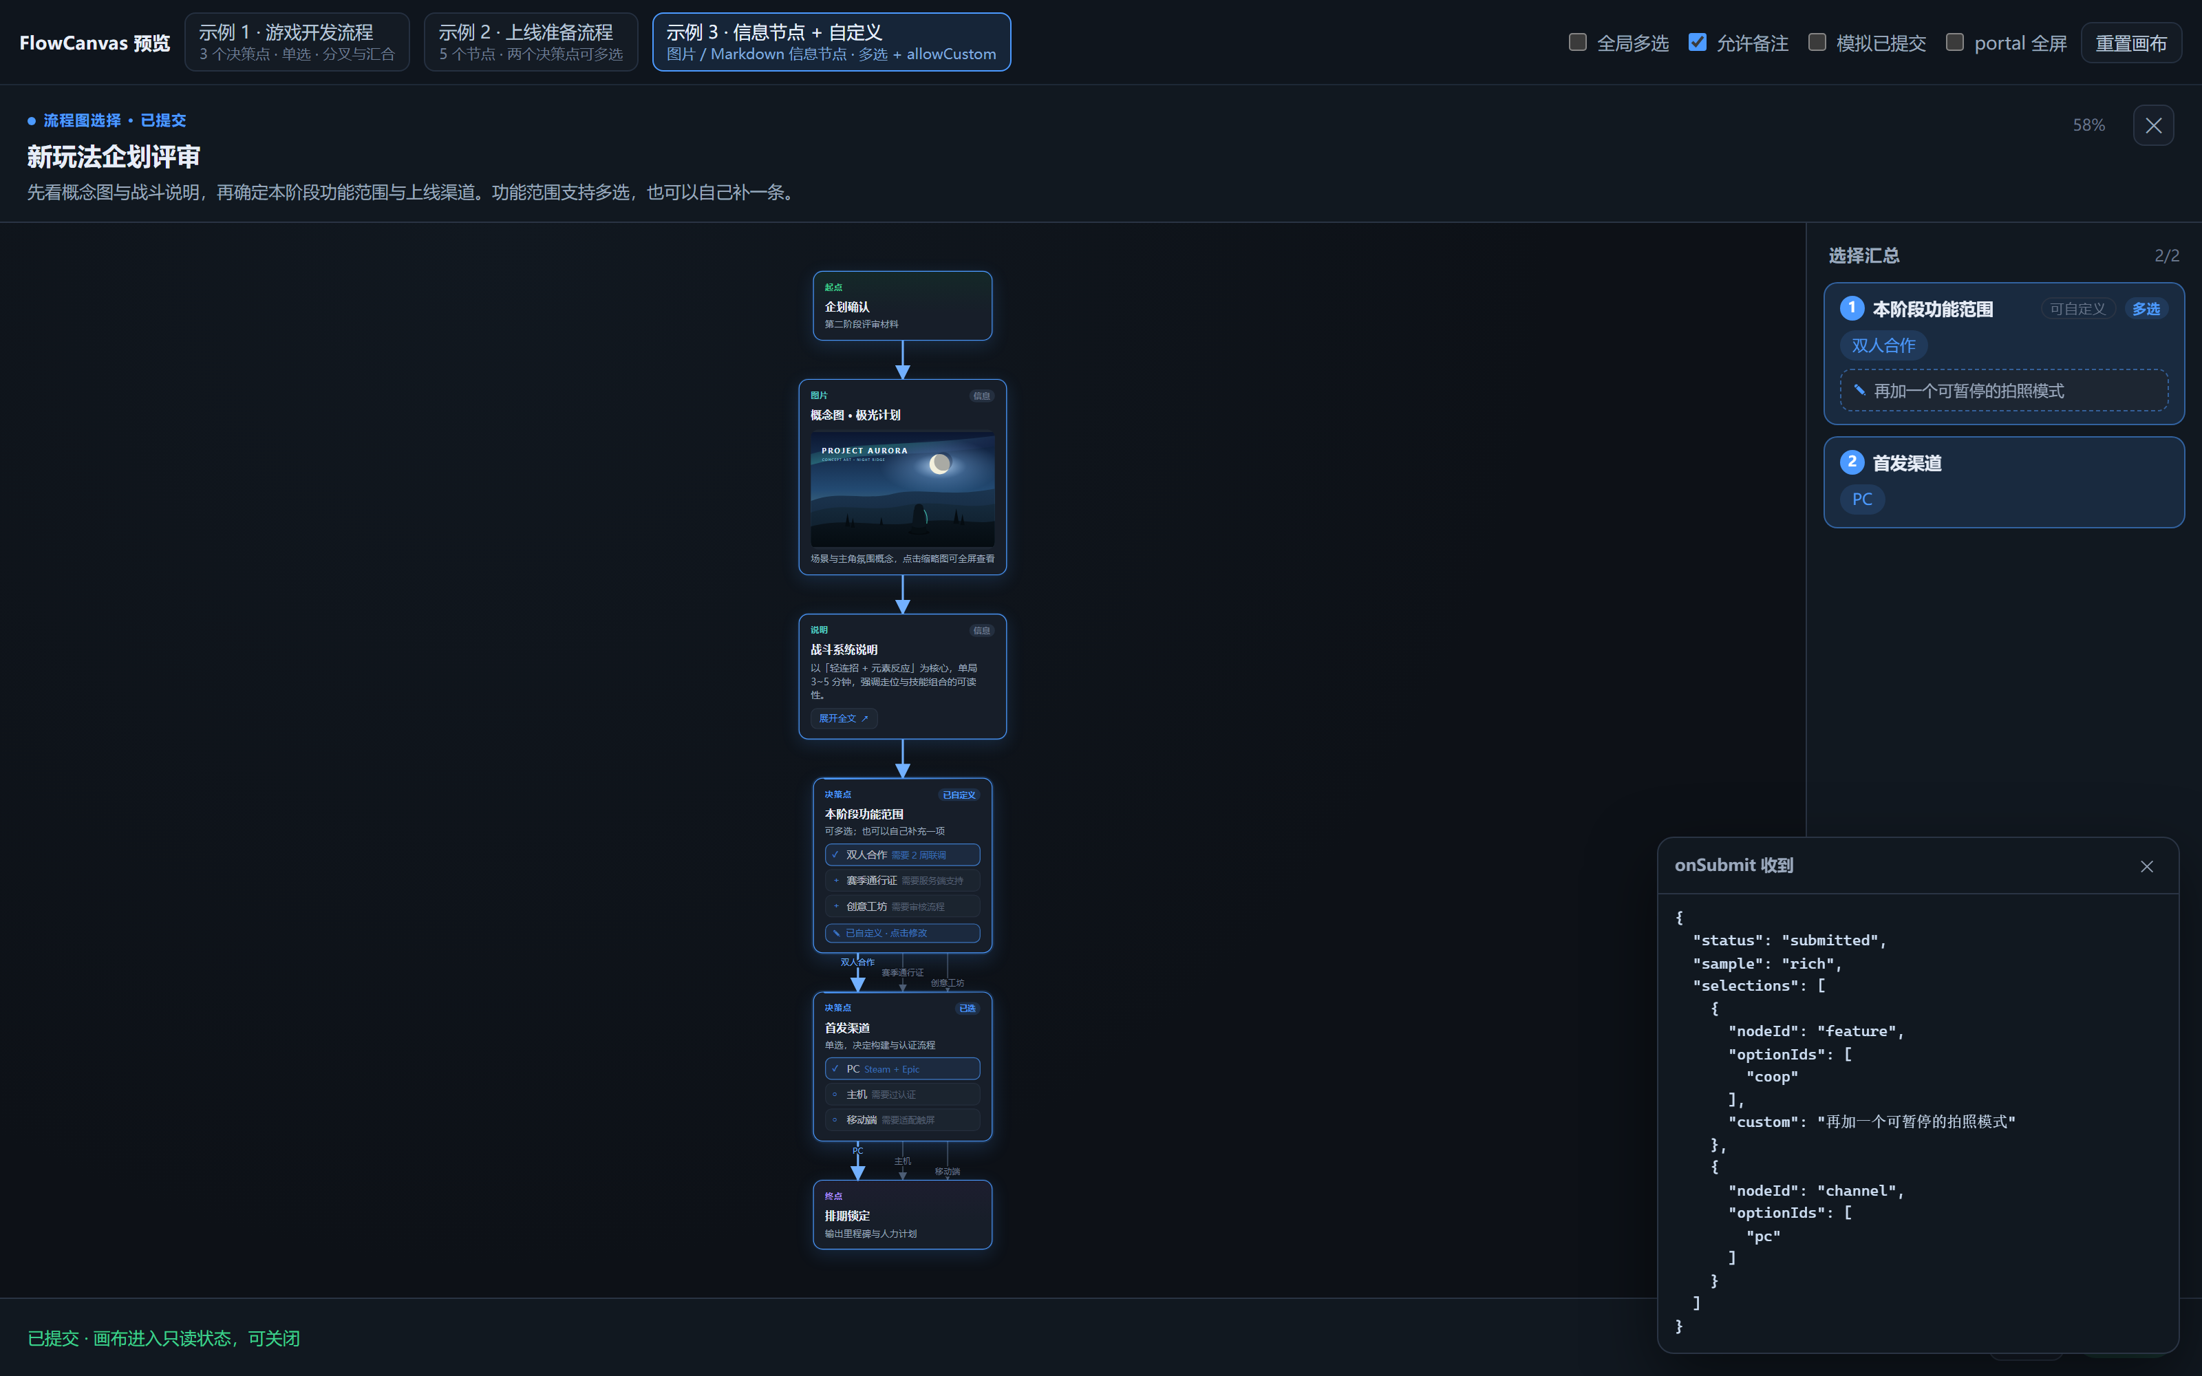Click the 已自定义 badge on the feature node
2202x1376 pixels.
pyautogui.click(x=959, y=795)
